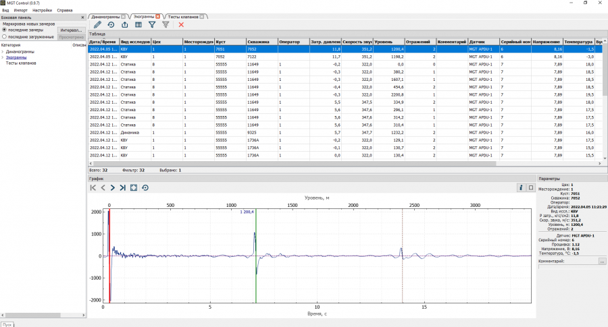The image size is (608, 327).
Task: Switch to the Тесты клапанов tab
Action: coord(183,16)
